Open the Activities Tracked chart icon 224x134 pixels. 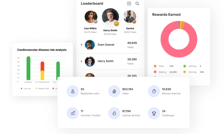click(73, 113)
